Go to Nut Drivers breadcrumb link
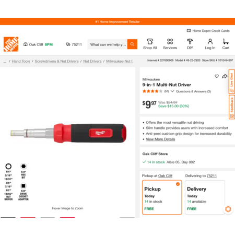 pyautogui.click(x=92, y=61)
